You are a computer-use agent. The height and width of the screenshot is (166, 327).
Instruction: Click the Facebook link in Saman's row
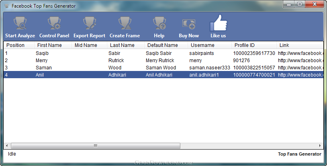[x=300, y=68]
